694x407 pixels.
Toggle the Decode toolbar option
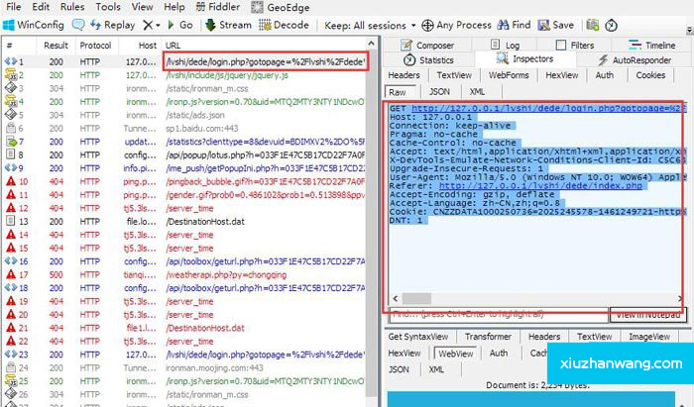click(x=283, y=25)
